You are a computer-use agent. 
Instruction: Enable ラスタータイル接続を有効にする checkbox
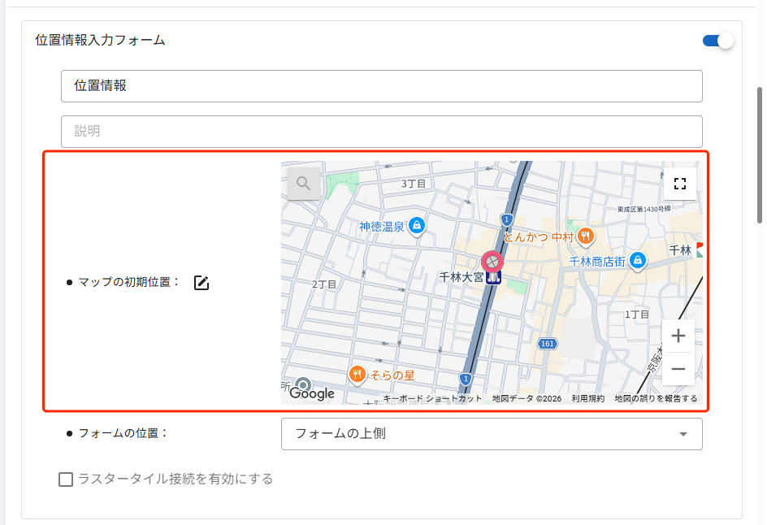click(x=66, y=479)
